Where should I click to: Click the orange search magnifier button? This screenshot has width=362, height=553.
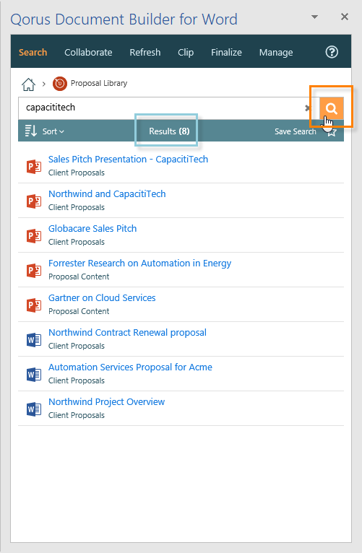click(332, 108)
